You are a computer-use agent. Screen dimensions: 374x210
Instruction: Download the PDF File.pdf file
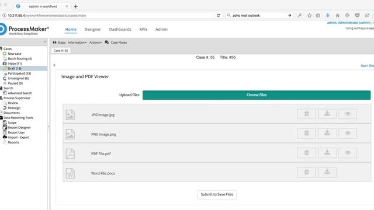tap(327, 153)
